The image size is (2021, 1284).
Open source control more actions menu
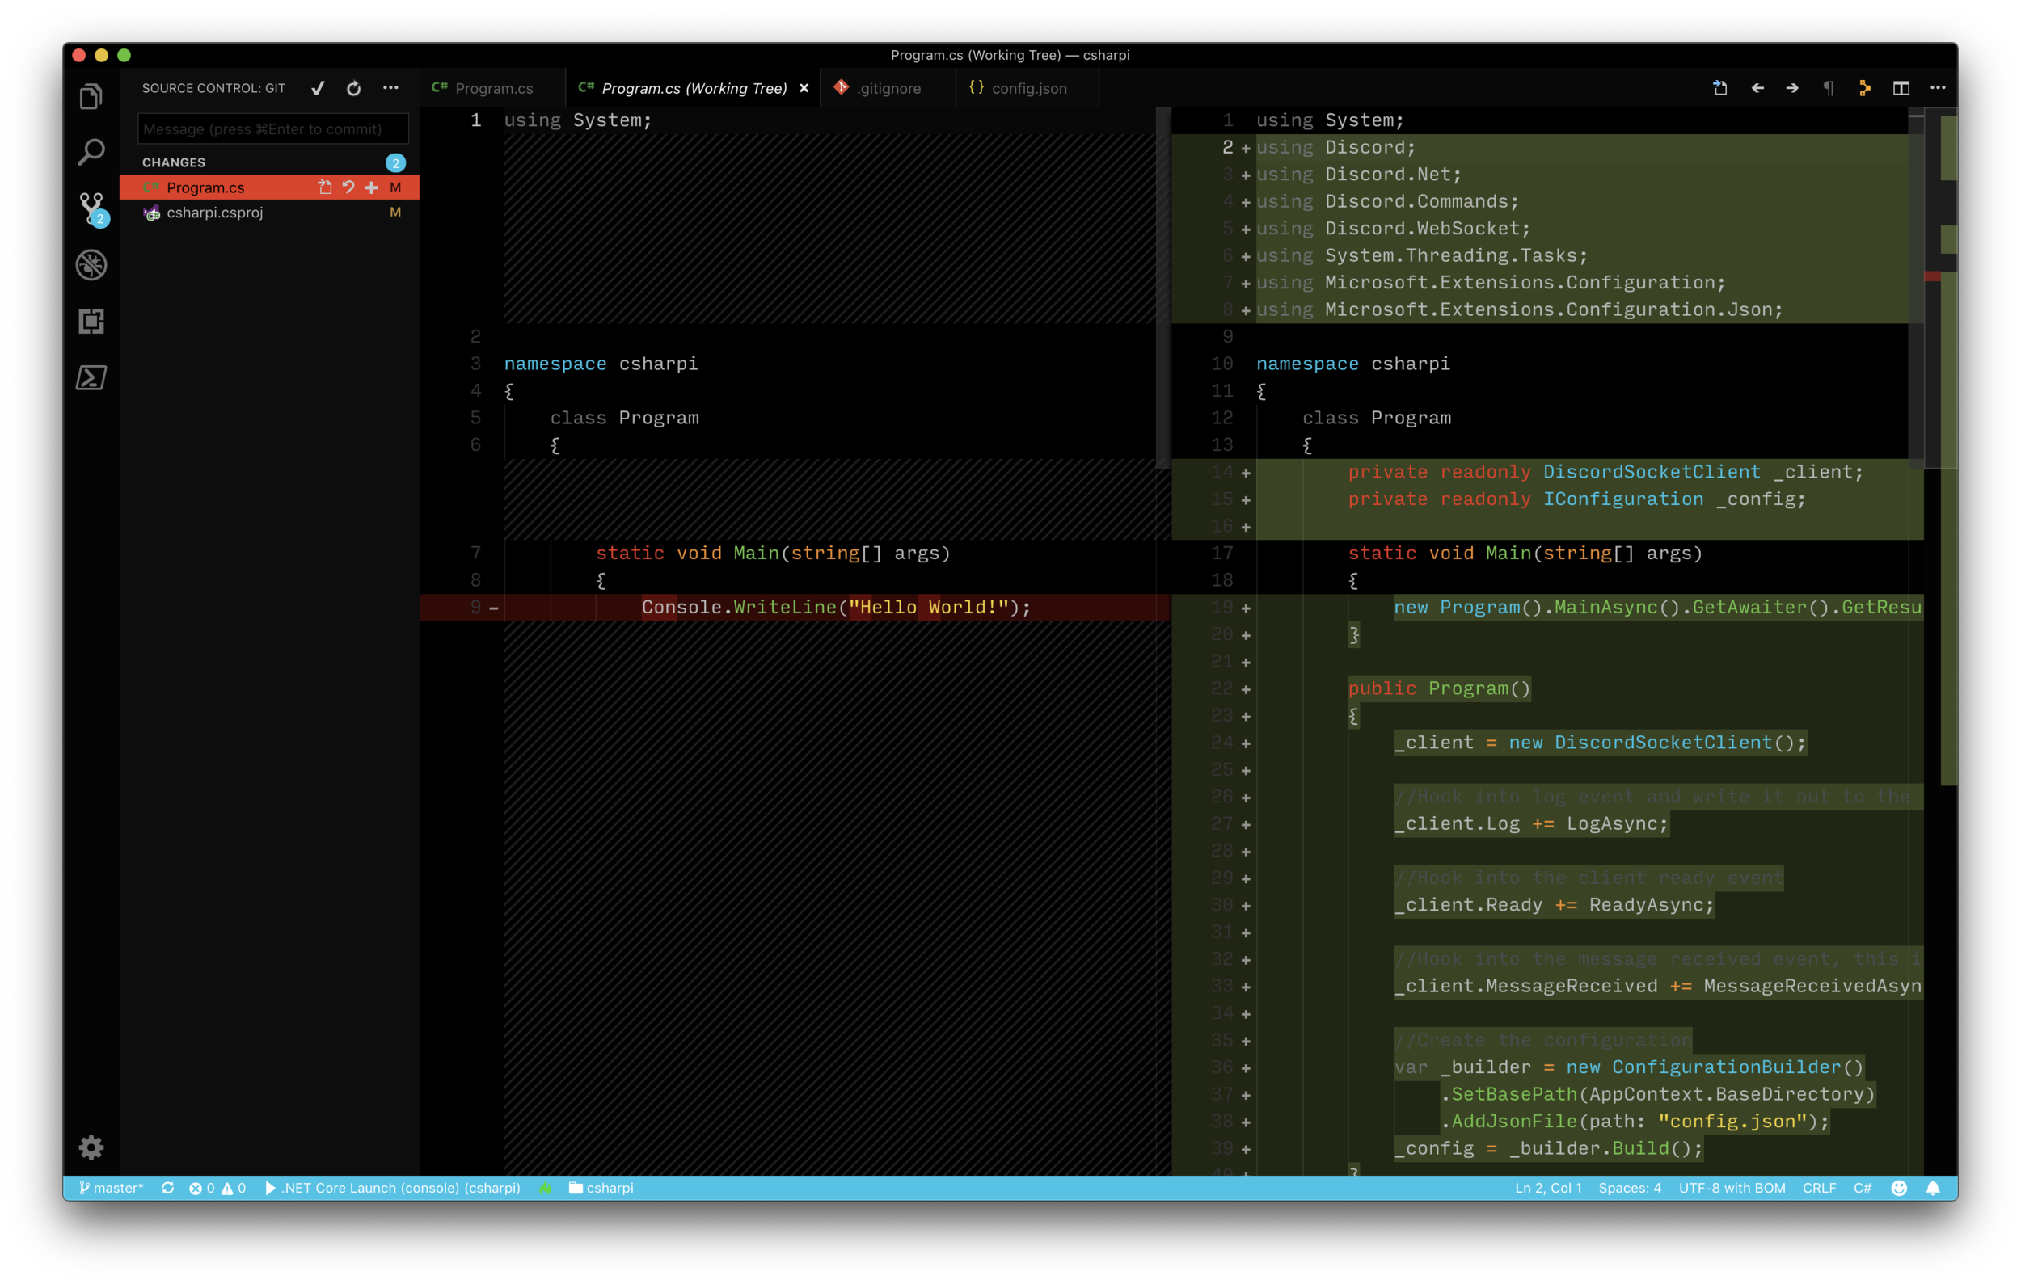390,88
